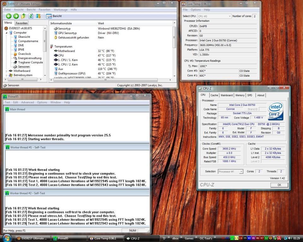Switch to the Favoriten tab beside Menü
This screenshot has height=242, width=303.
(x=21, y=23)
